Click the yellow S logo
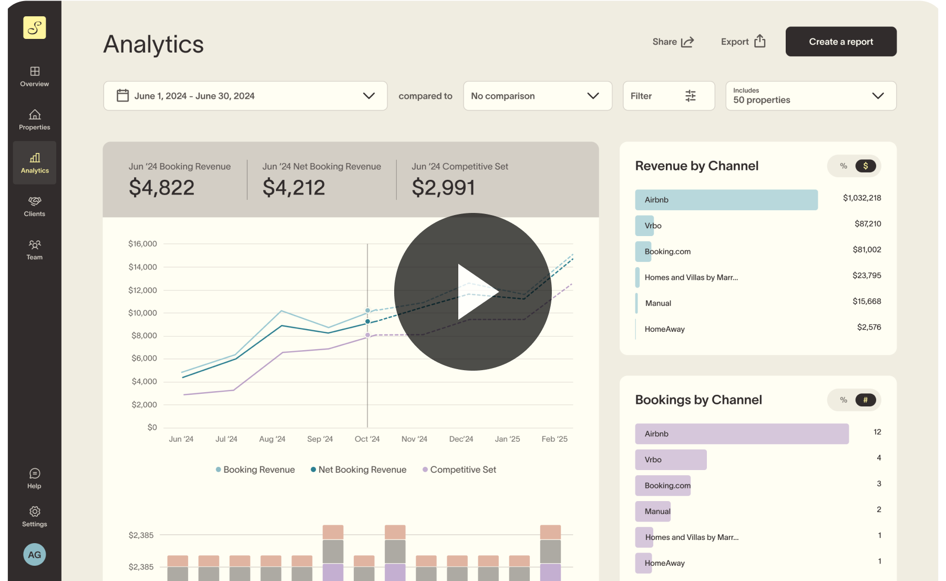The image size is (946, 581). [35, 27]
